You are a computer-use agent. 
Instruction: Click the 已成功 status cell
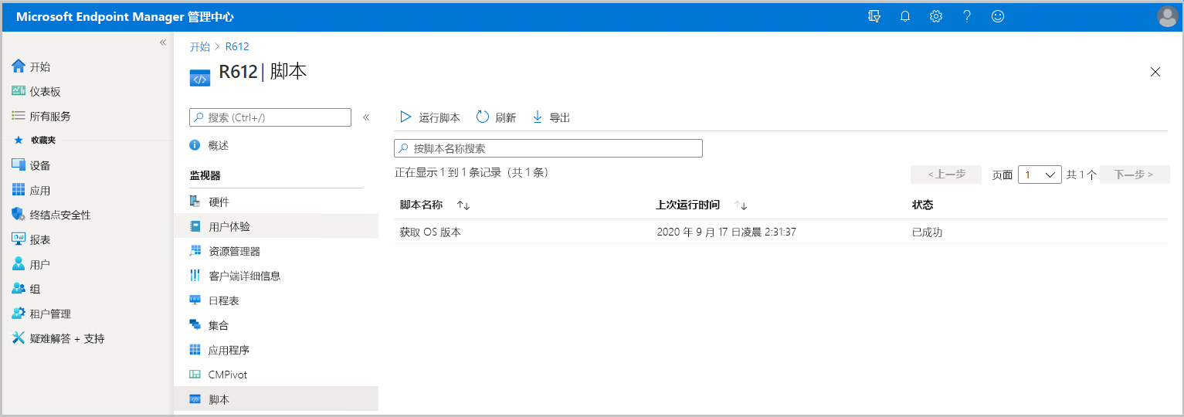coord(928,232)
